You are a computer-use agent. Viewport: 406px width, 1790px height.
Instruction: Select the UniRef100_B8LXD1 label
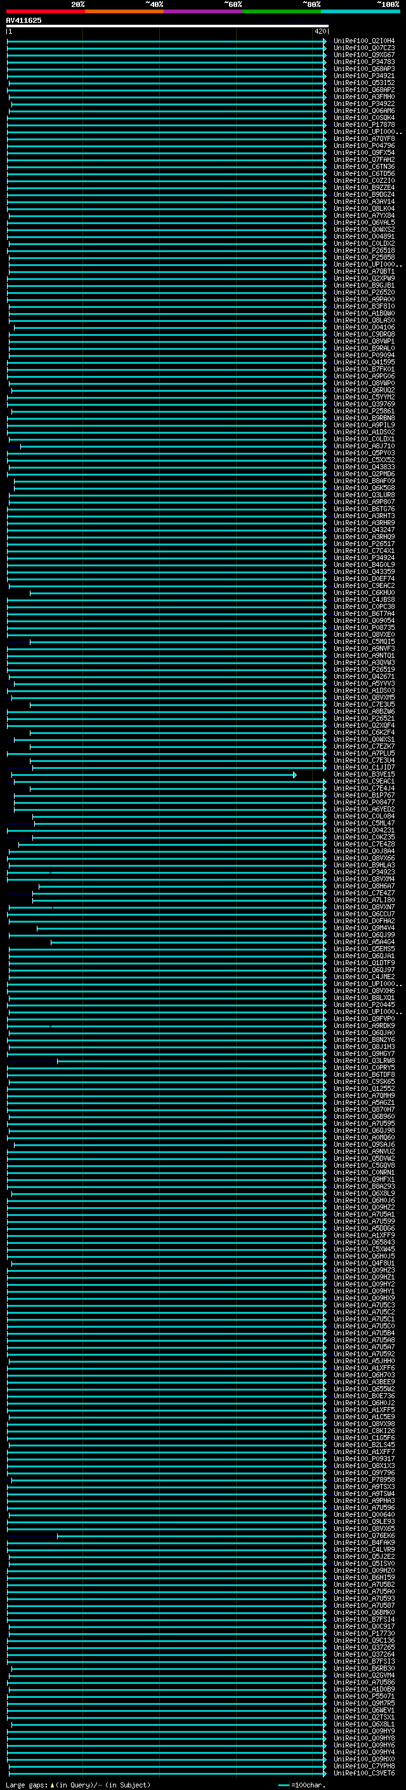(364, 998)
